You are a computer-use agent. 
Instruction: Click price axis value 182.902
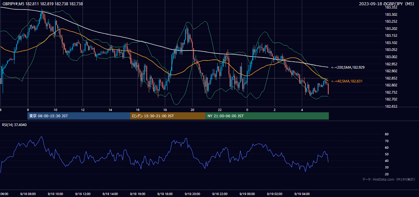pyautogui.click(x=391, y=71)
